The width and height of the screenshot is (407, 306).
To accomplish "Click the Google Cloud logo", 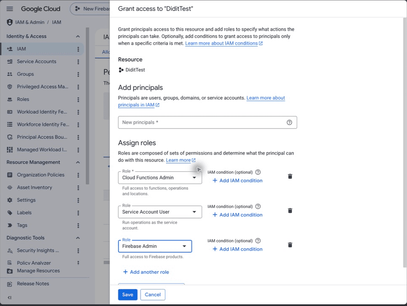I will (41, 9).
